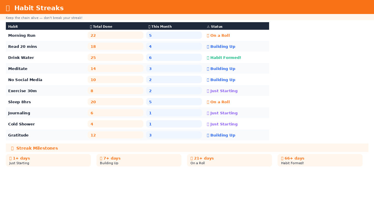374x210 pixels.
Task: Click the Status column header
Action: coord(215,27)
